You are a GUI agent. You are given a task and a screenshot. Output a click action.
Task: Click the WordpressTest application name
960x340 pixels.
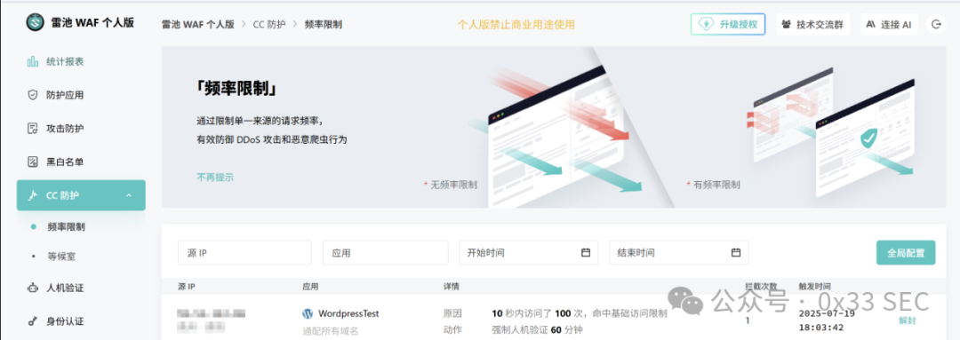(348, 313)
